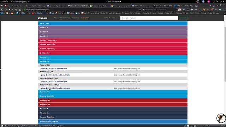Expand the OpenMandriva Lx 4.0 section

(113, 121)
